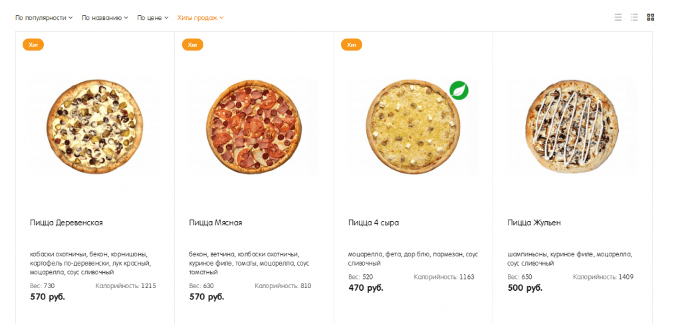Click the 500 руб. price of Жульен
The width and height of the screenshot is (680, 324).
524,287
